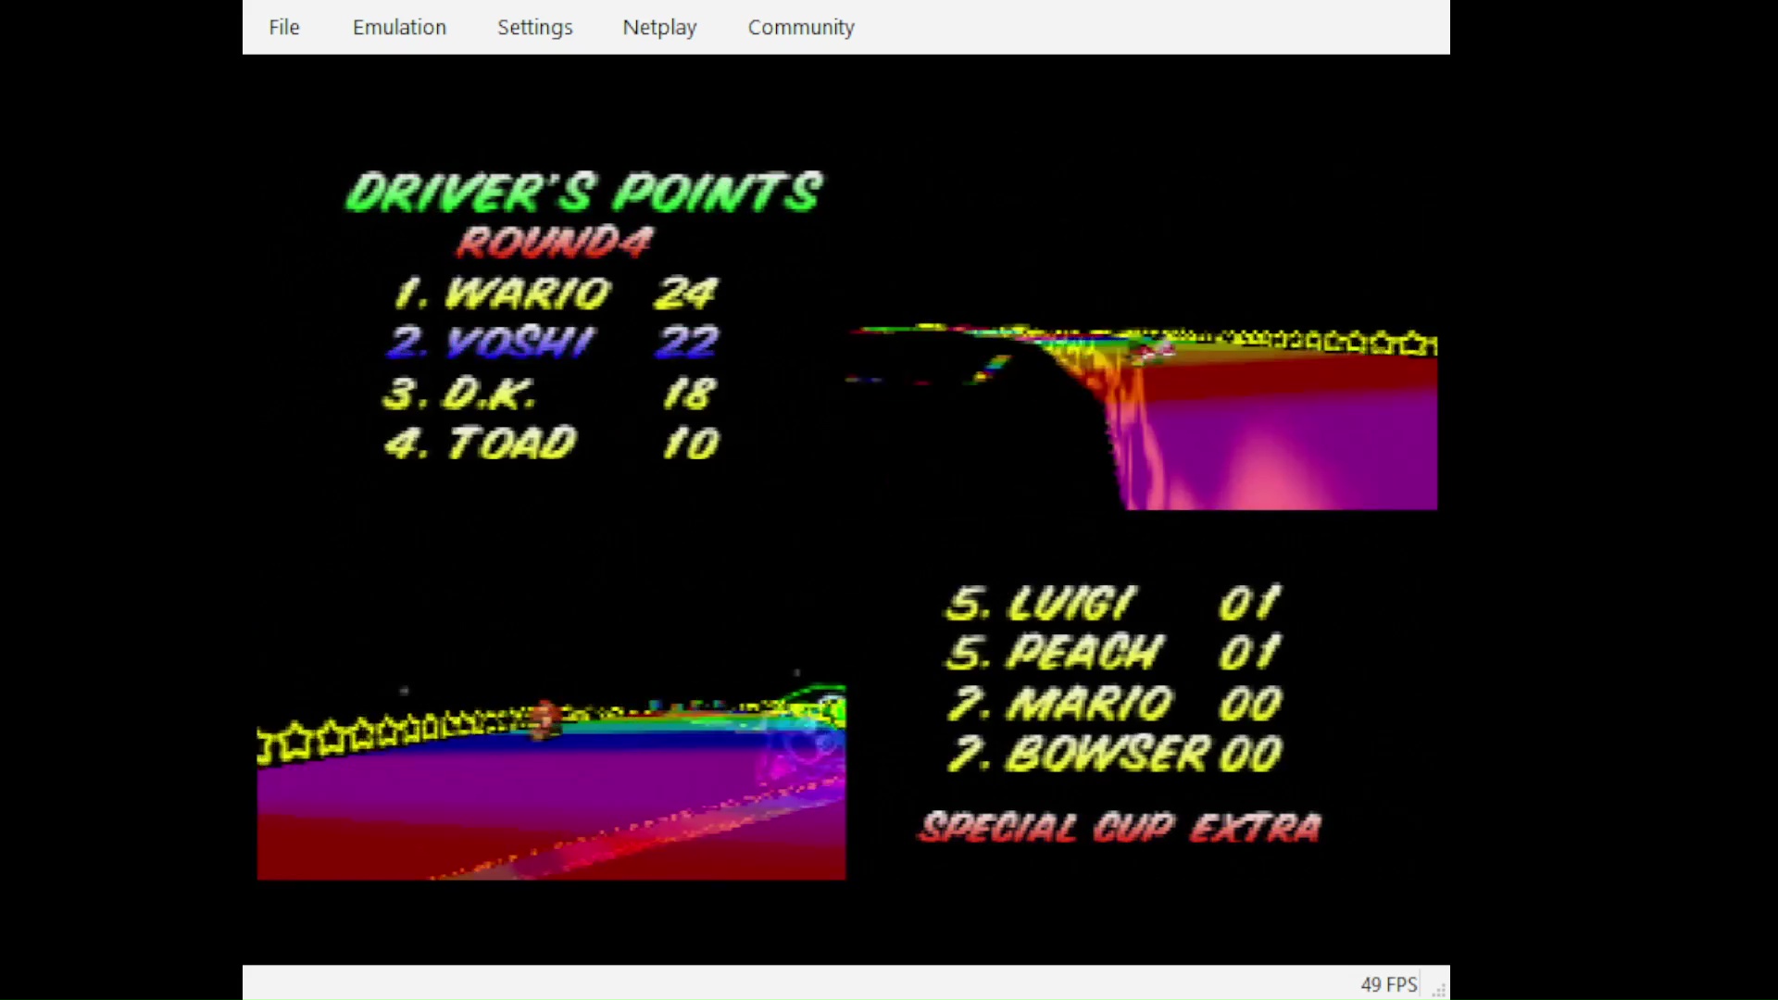Click the 49 FPS status readout

click(1388, 984)
